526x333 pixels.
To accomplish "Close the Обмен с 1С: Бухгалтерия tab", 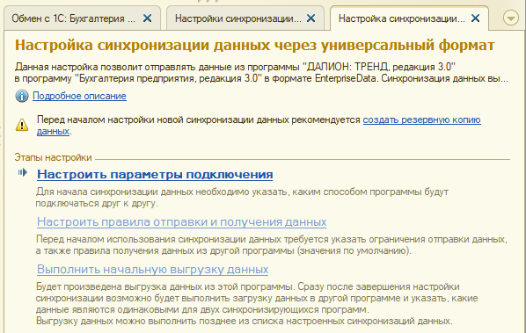I will pyautogui.click(x=147, y=18).
